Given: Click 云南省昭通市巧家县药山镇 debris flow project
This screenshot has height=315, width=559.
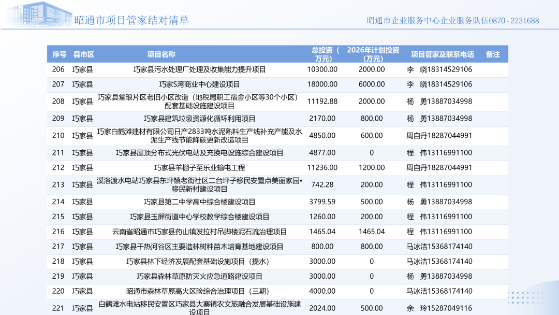Looking at the screenshot, I should tap(199, 232).
